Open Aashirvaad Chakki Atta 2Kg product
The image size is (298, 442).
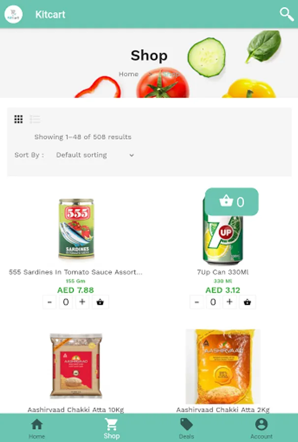pyautogui.click(x=223, y=366)
